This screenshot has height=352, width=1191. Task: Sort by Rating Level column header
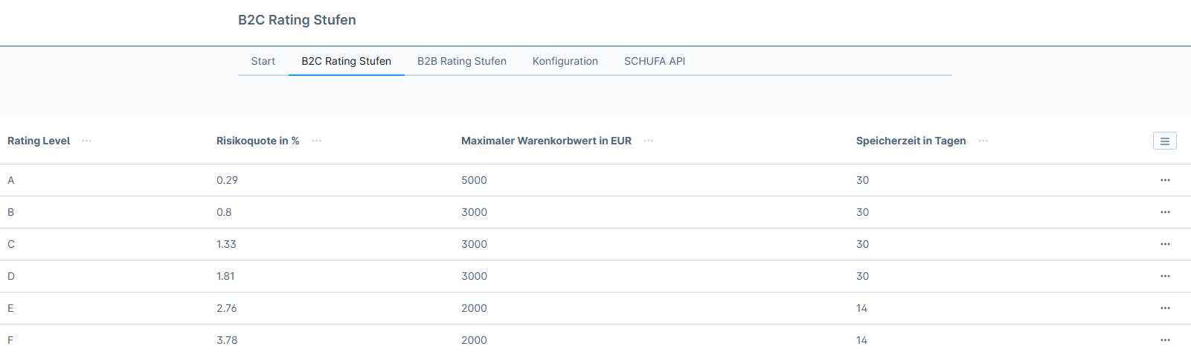coord(39,141)
